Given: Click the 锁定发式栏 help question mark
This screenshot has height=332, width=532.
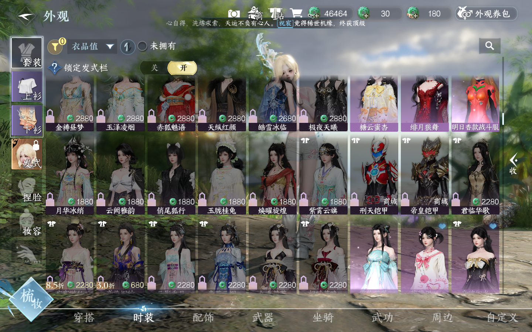Looking at the screenshot, I should (x=55, y=68).
